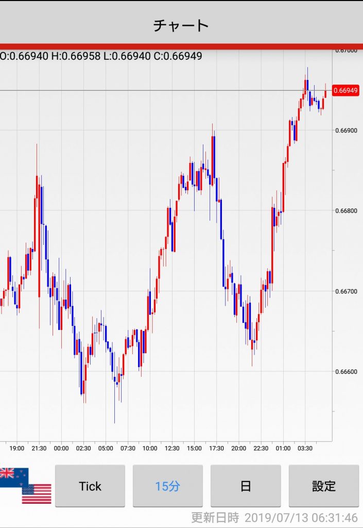The image size is (363, 528).
Task: Click the red 0.66949 current price tag
Action: click(345, 91)
